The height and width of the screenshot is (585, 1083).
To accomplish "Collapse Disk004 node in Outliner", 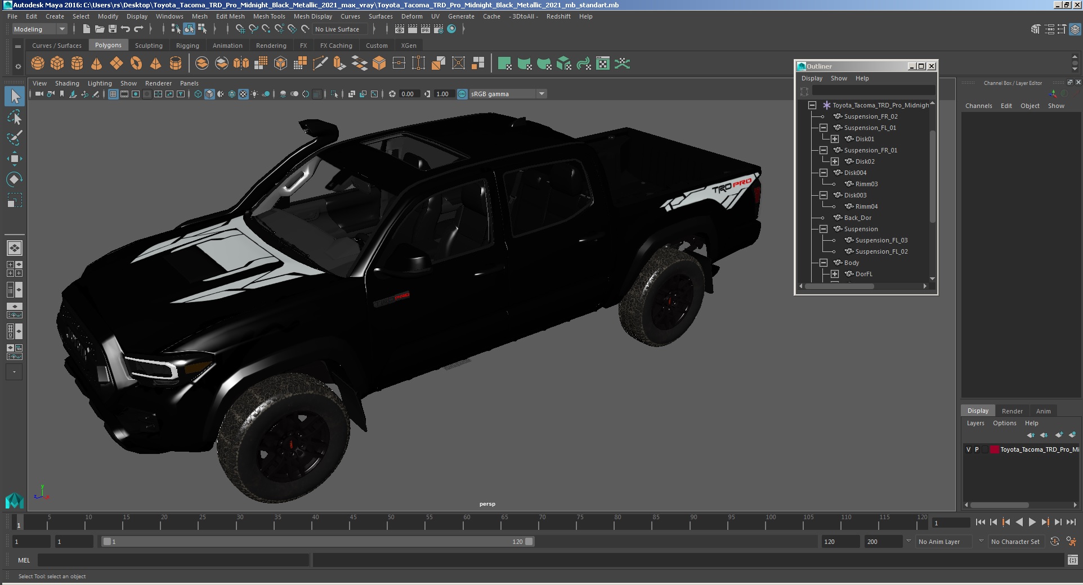I will 824,173.
